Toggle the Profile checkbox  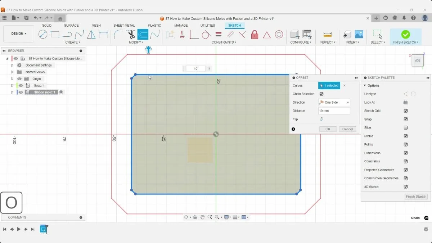[x=406, y=136]
